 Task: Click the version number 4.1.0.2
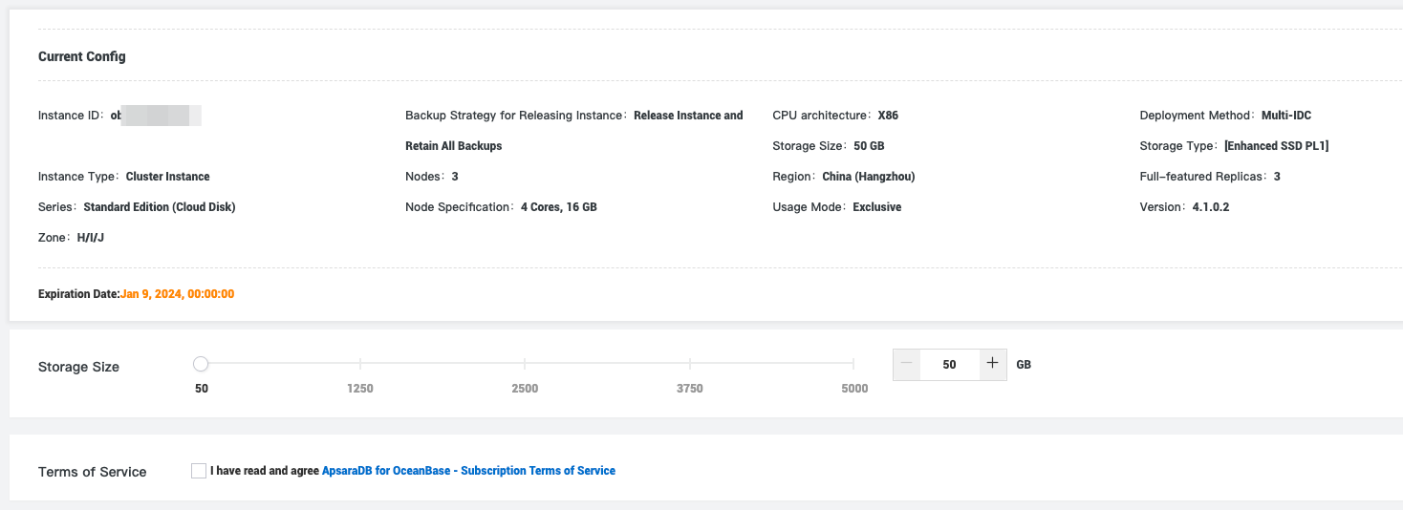click(1211, 207)
